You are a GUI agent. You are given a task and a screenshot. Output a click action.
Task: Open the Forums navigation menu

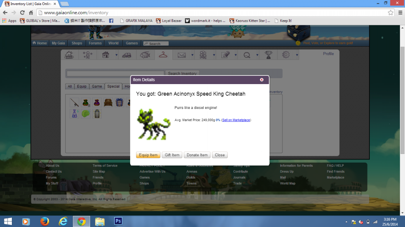click(x=95, y=43)
